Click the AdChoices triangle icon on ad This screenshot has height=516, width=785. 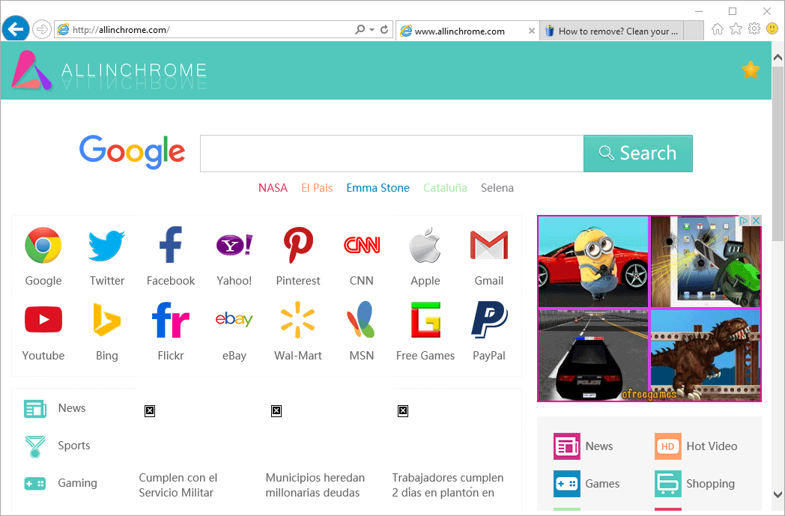pyautogui.click(x=745, y=220)
